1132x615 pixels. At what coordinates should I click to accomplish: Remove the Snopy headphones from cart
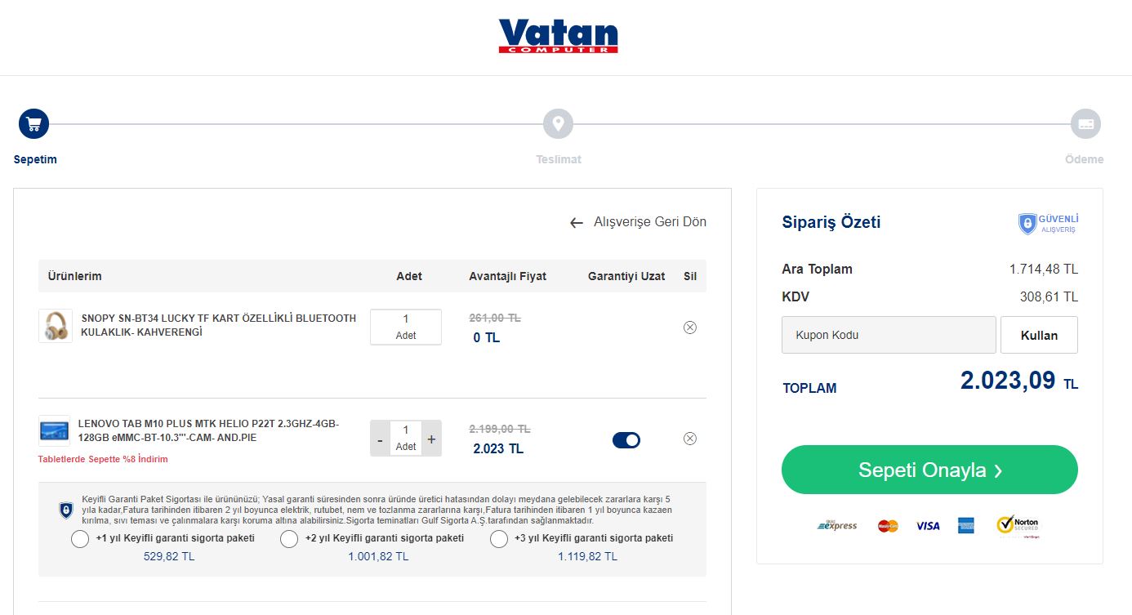click(690, 328)
